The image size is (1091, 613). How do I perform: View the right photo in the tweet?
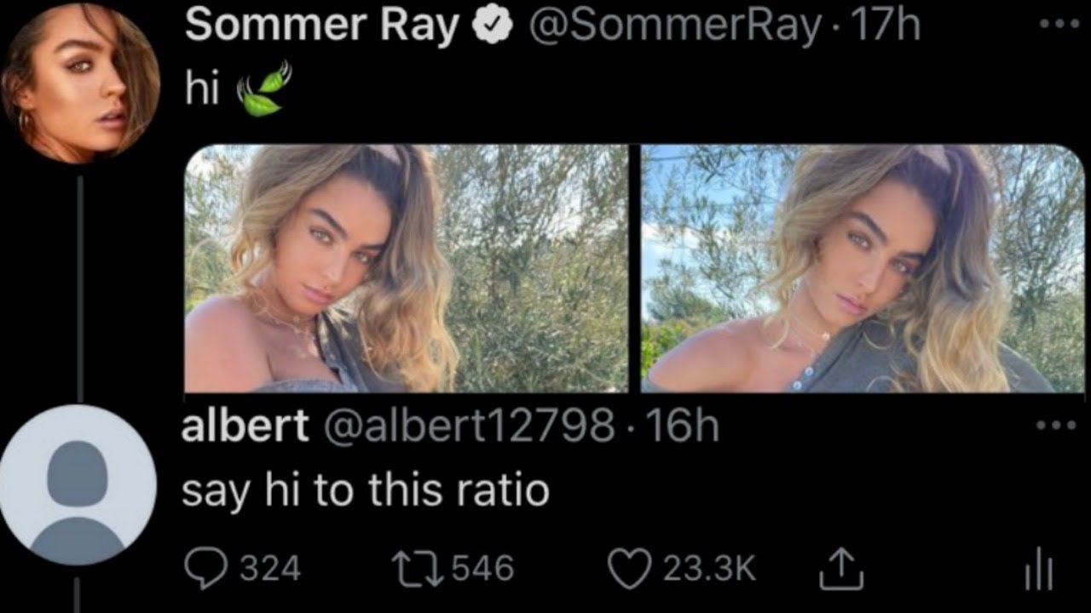pyautogui.click(x=863, y=268)
